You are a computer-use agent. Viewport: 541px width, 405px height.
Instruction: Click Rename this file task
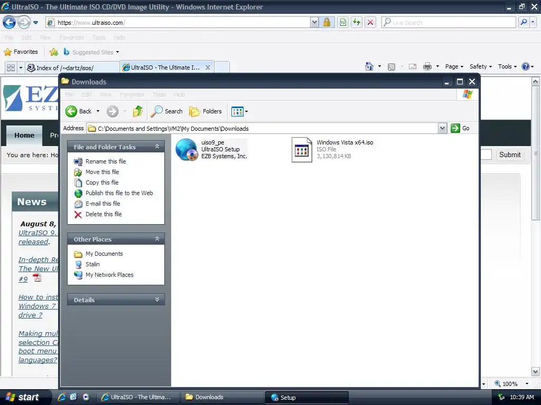(x=106, y=161)
